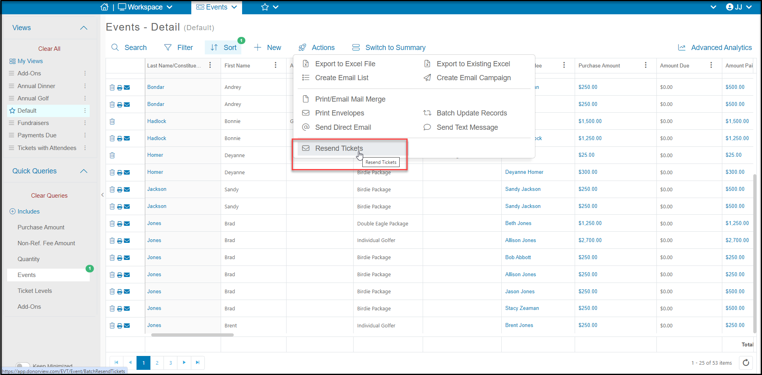Click trash icon on Jones Brent row

(x=112, y=326)
